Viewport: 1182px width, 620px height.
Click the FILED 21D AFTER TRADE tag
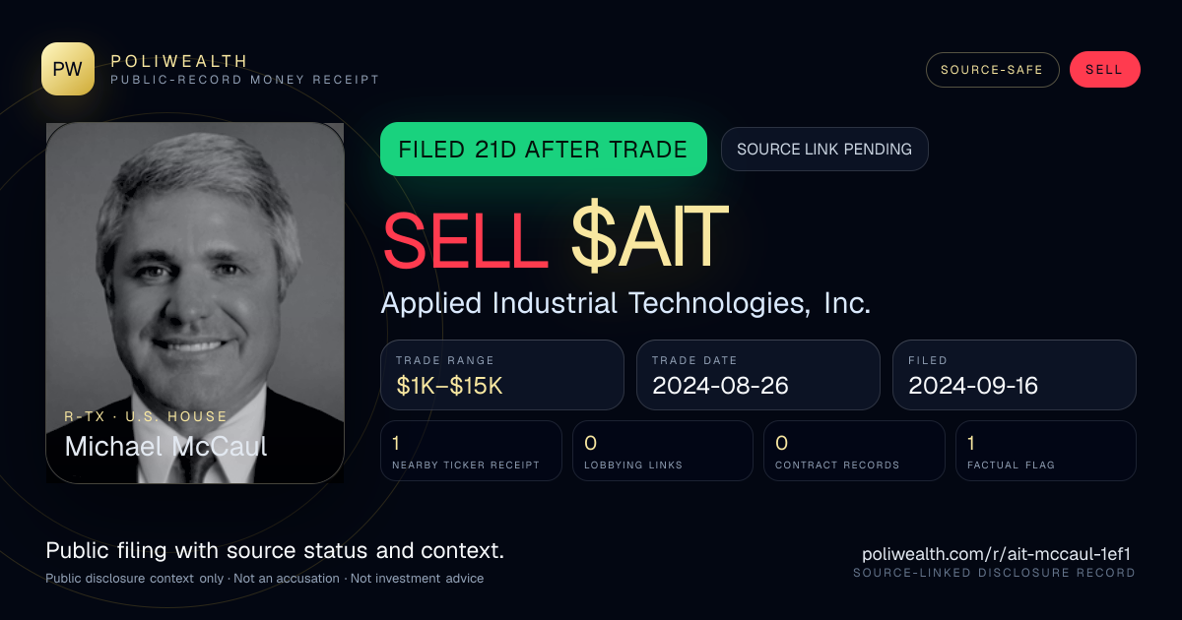[544, 150]
